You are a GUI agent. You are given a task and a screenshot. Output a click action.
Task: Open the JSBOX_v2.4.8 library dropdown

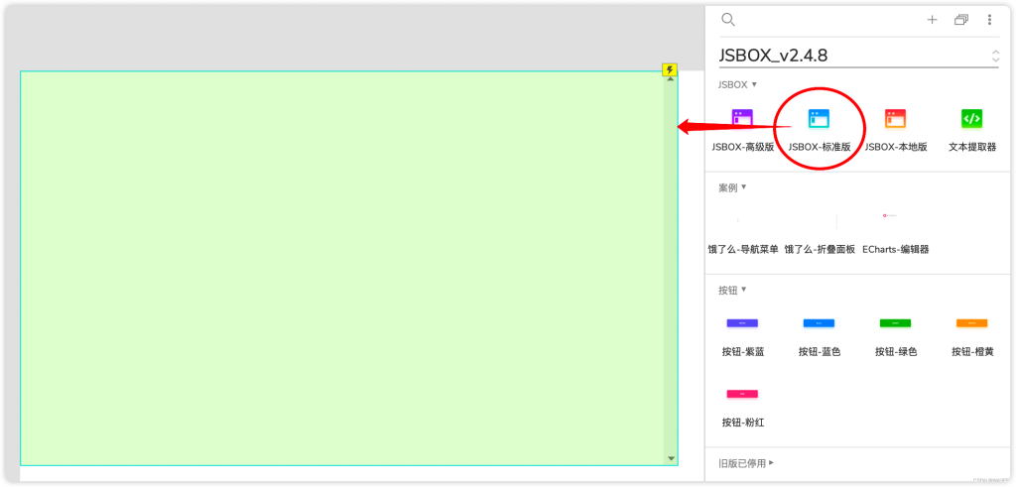click(x=995, y=57)
